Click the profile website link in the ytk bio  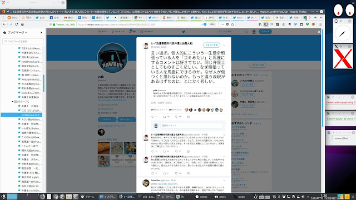pos(112,100)
